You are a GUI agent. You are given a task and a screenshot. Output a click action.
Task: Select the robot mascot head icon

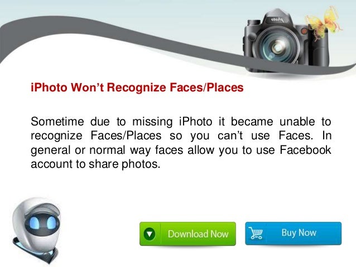36,230
